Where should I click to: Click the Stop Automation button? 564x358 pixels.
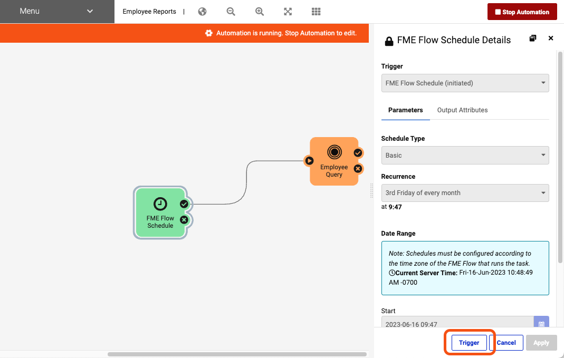click(x=522, y=12)
